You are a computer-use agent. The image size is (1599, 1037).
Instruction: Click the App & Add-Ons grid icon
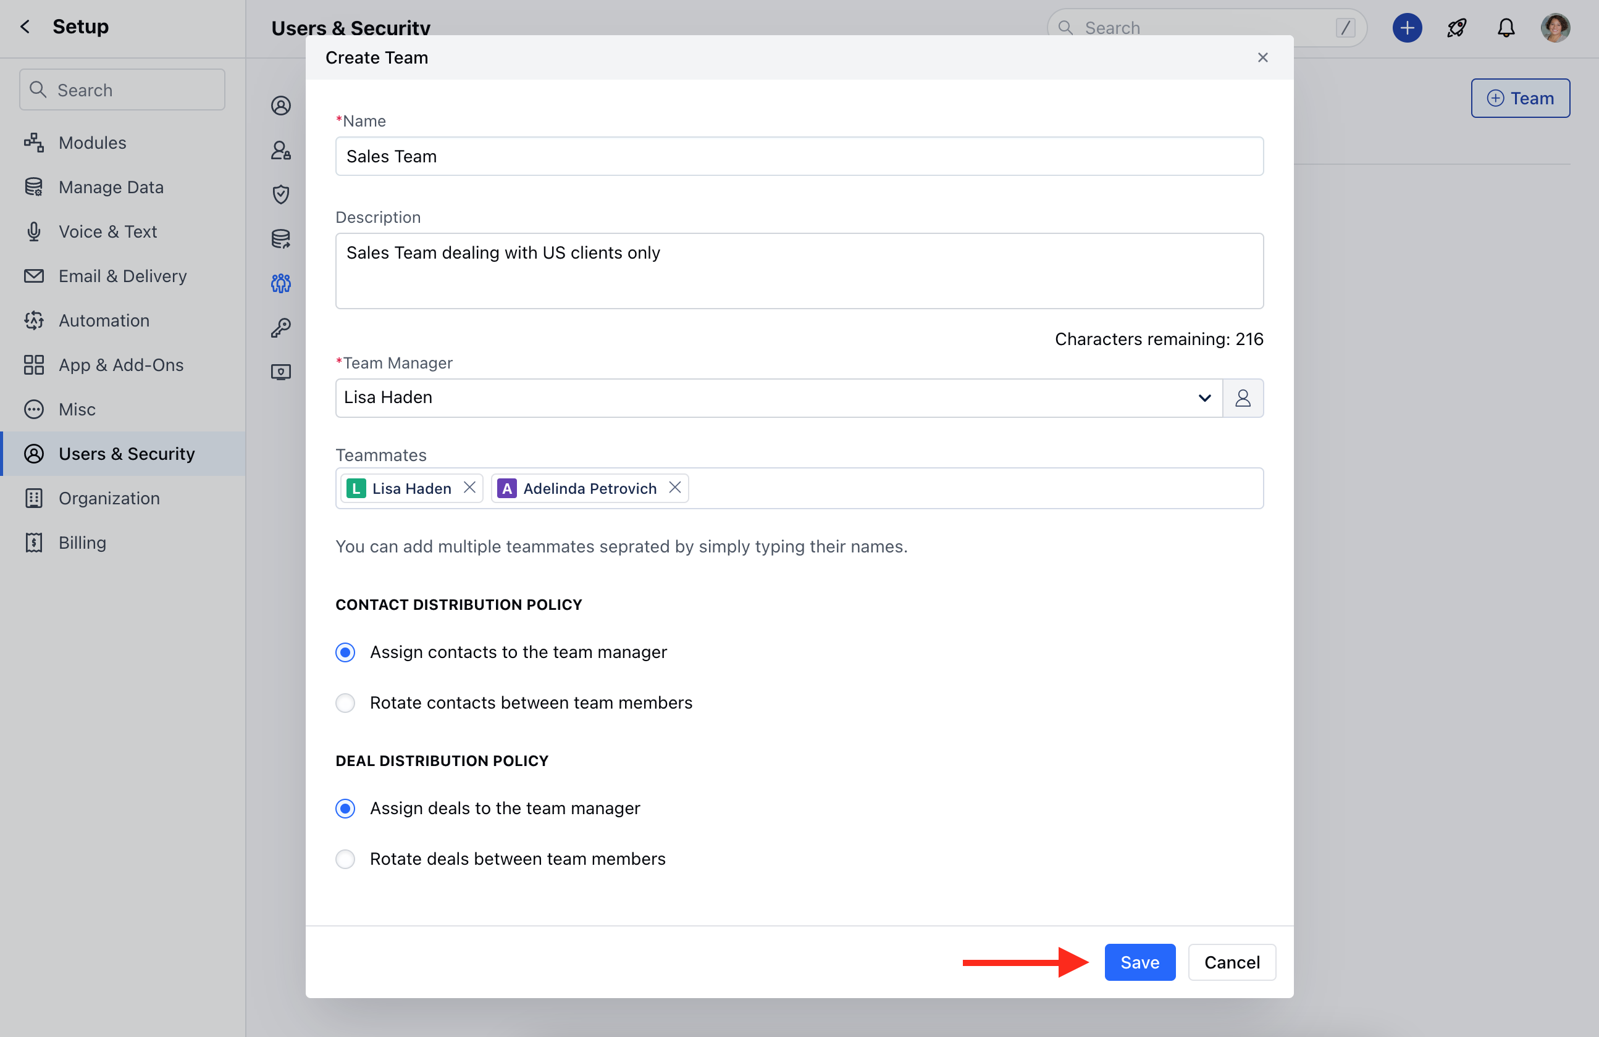[33, 365]
